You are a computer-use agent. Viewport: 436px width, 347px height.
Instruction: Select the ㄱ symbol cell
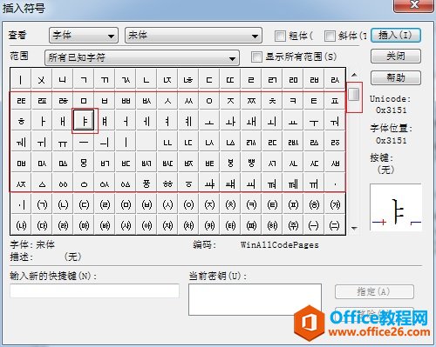click(x=84, y=80)
